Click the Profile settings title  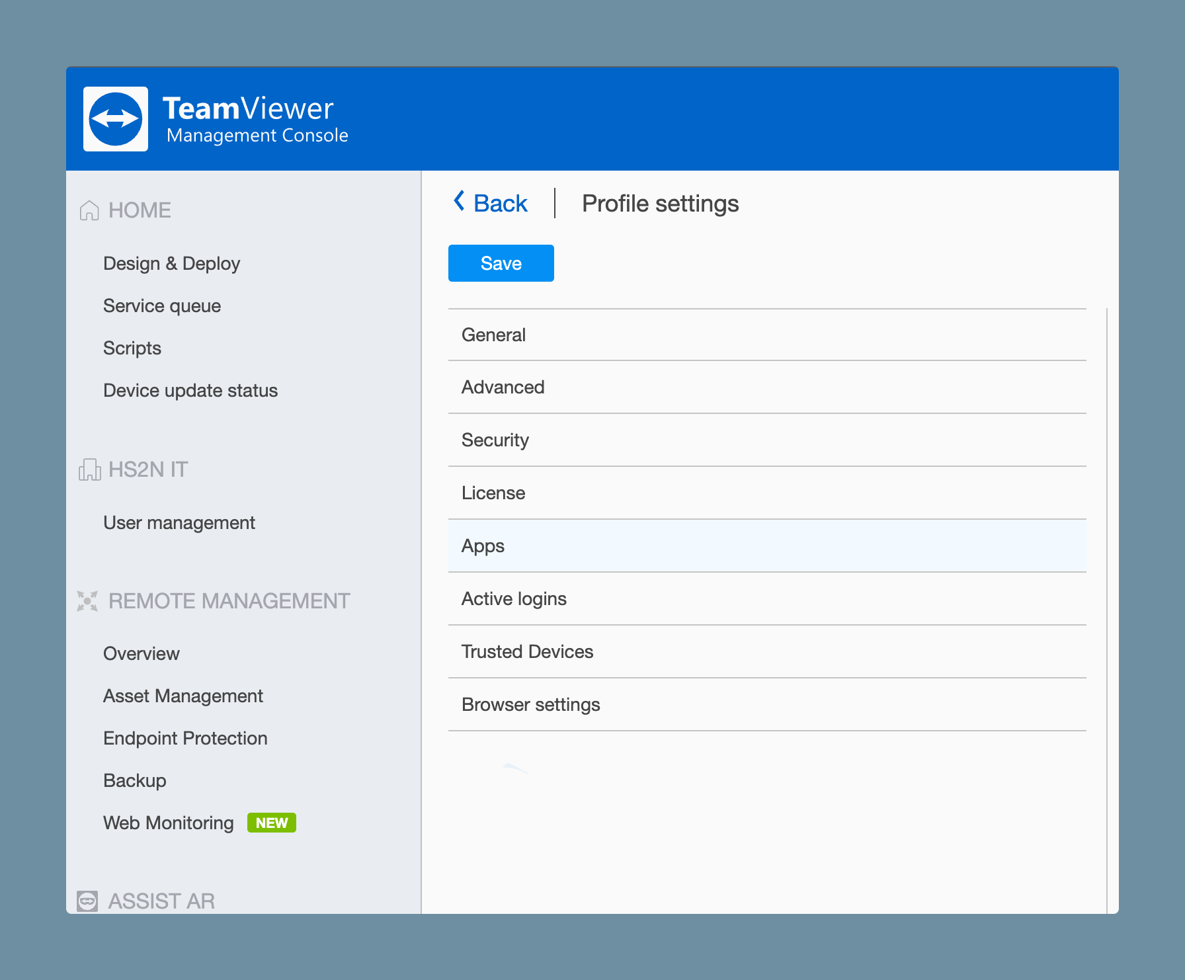pyautogui.click(x=660, y=204)
